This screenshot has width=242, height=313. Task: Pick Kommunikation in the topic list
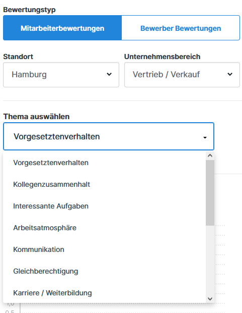point(105,249)
